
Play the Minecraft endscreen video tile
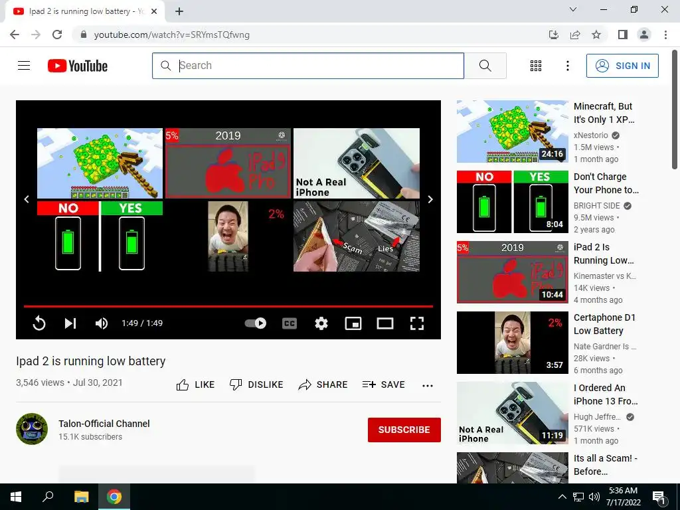pyautogui.click(x=100, y=163)
